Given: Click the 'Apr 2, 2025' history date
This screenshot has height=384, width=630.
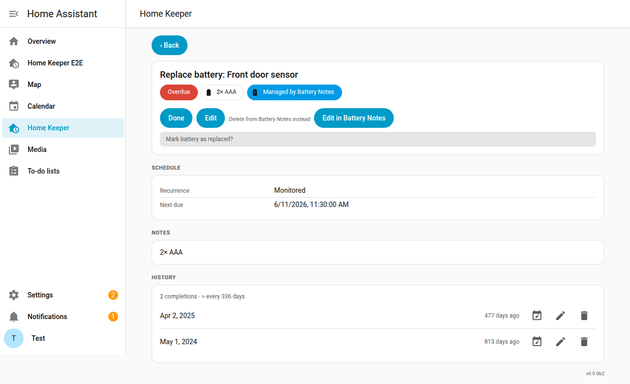Looking at the screenshot, I should click(177, 316).
